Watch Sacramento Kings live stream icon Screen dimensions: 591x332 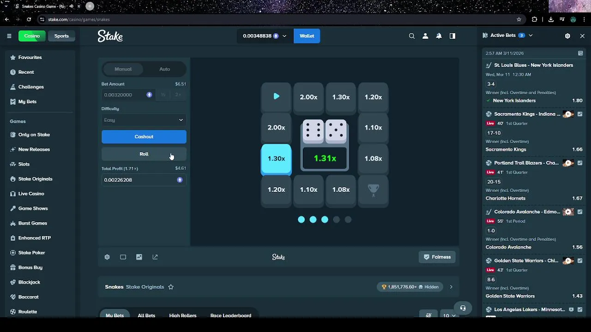[568, 114]
